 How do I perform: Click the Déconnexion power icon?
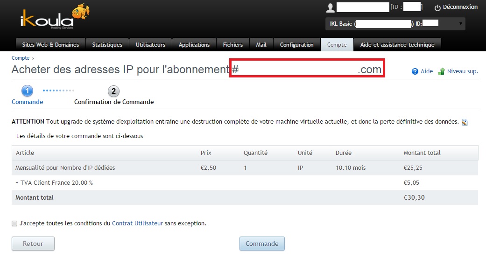[x=437, y=7]
